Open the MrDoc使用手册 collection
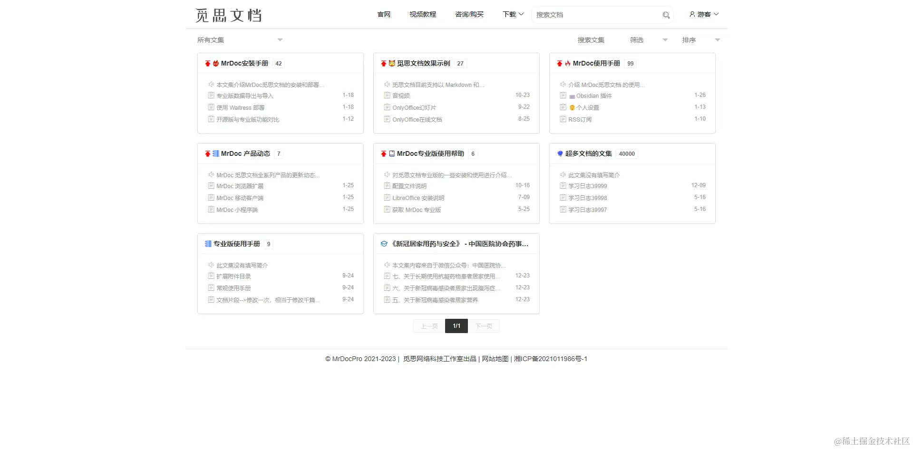Image resolution: width=913 pixels, height=449 pixels. (596, 63)
